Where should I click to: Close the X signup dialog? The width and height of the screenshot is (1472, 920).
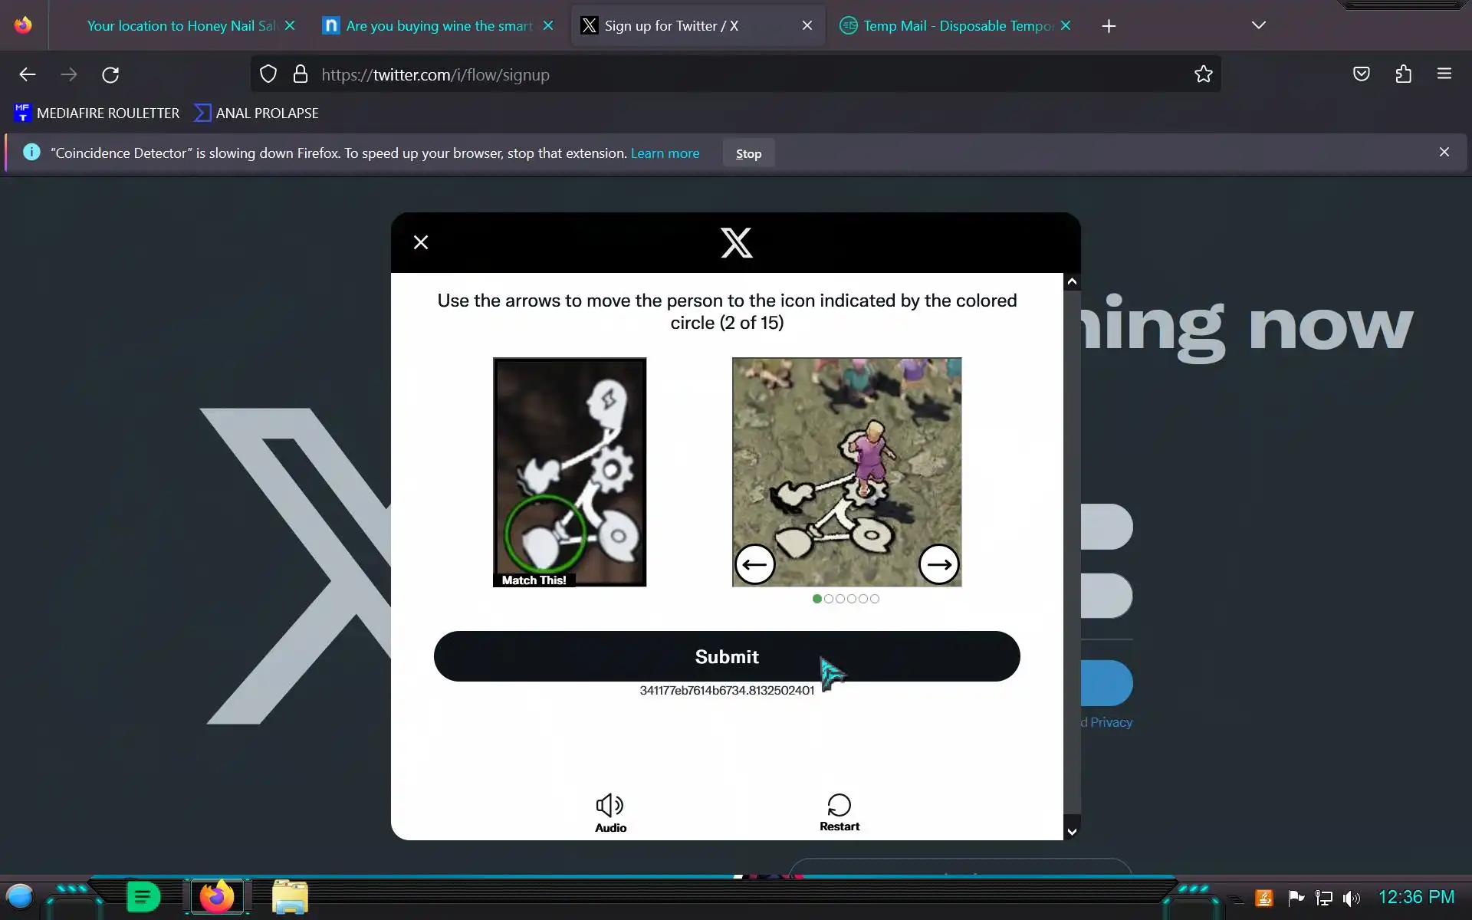(421, 242)
